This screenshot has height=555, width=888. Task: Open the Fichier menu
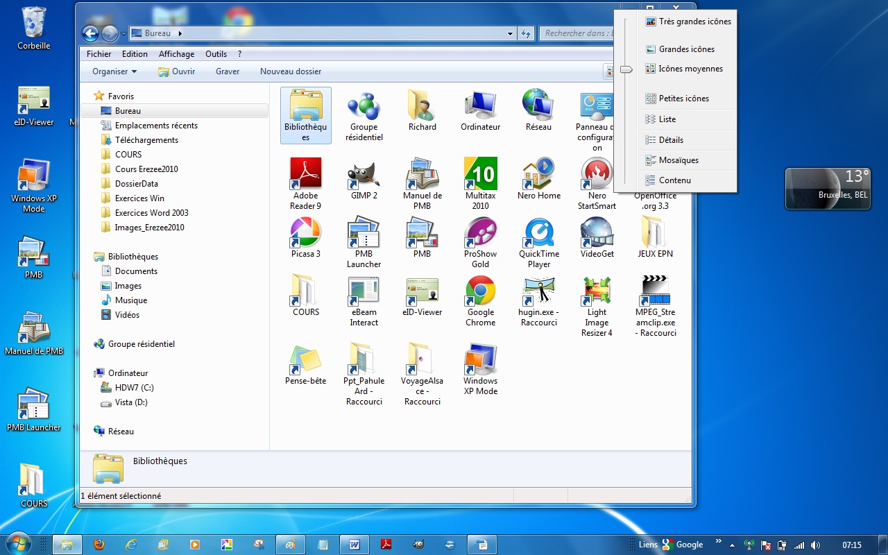99,54
